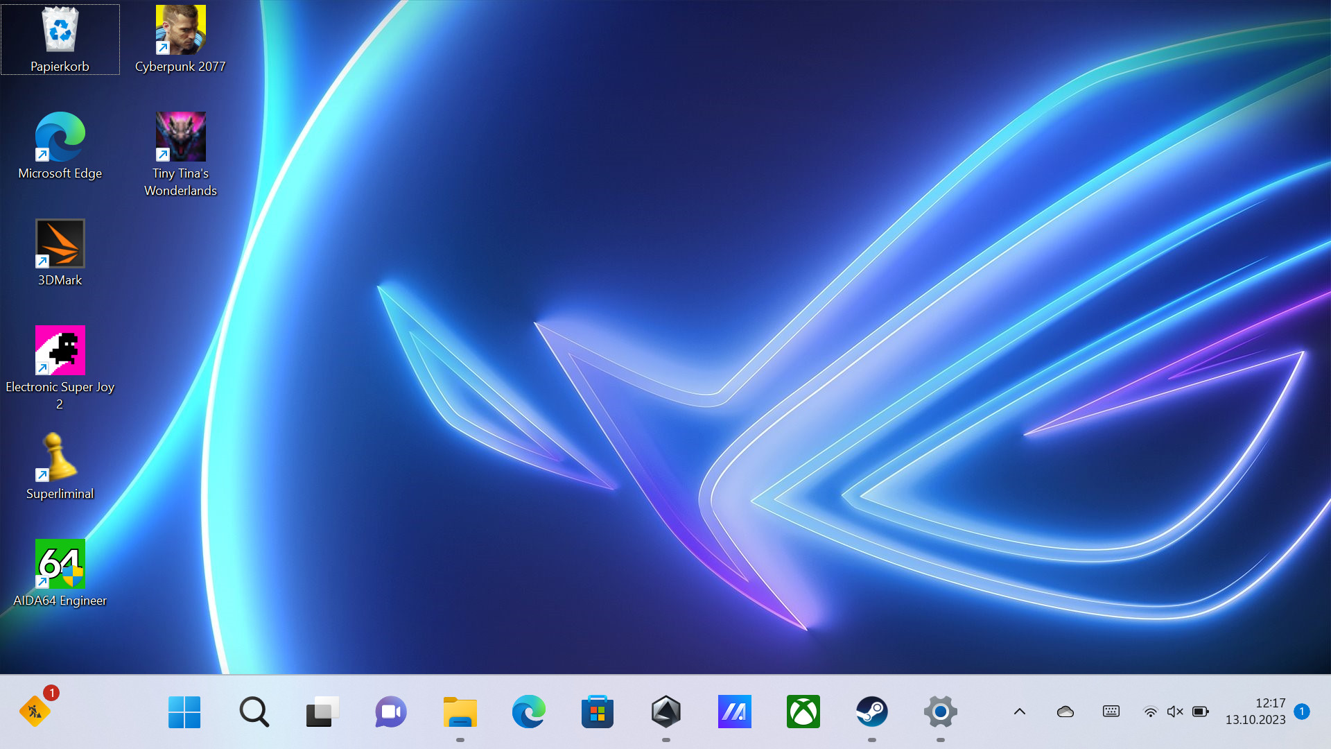The image size is (1331, 749).
Task: Open the MyASUS app
Action: tap(734, 712)
